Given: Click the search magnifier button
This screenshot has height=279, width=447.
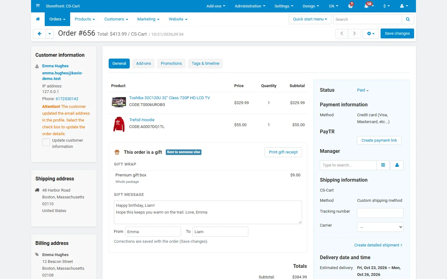Looking at the screenshot, I should click(408, 19).
